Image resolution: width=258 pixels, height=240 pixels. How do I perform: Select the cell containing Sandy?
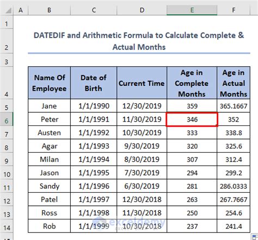tap(50, 186)
